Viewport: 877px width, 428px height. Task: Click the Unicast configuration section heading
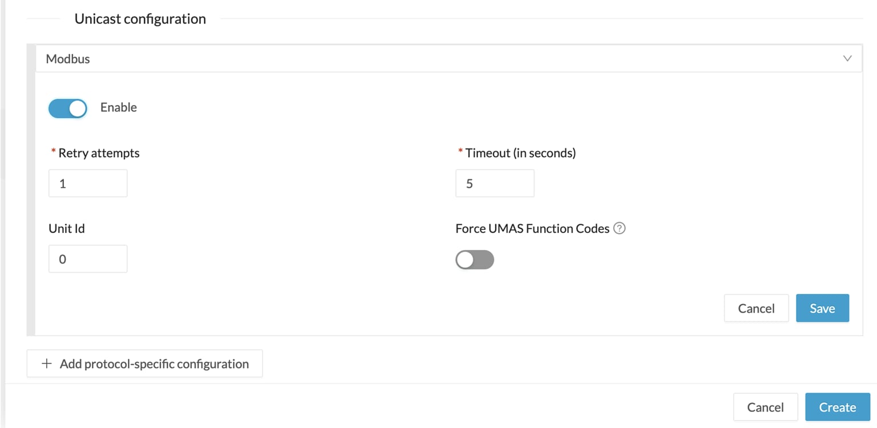tap(140, 19)
